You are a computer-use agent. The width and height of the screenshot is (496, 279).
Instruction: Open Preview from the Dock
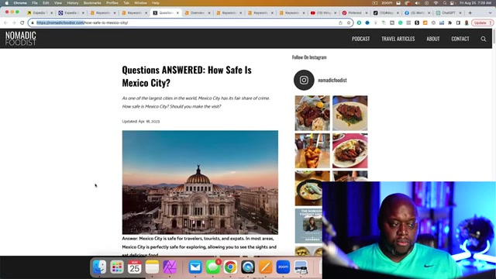[x=301, y=267]
